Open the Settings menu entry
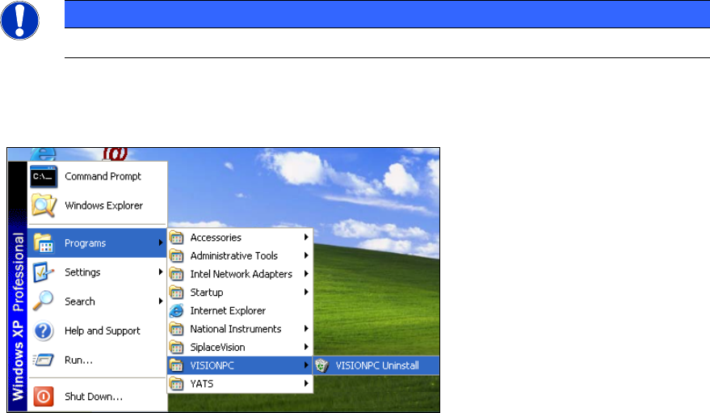The image size is (710, 413). click(x=98, y=272)
